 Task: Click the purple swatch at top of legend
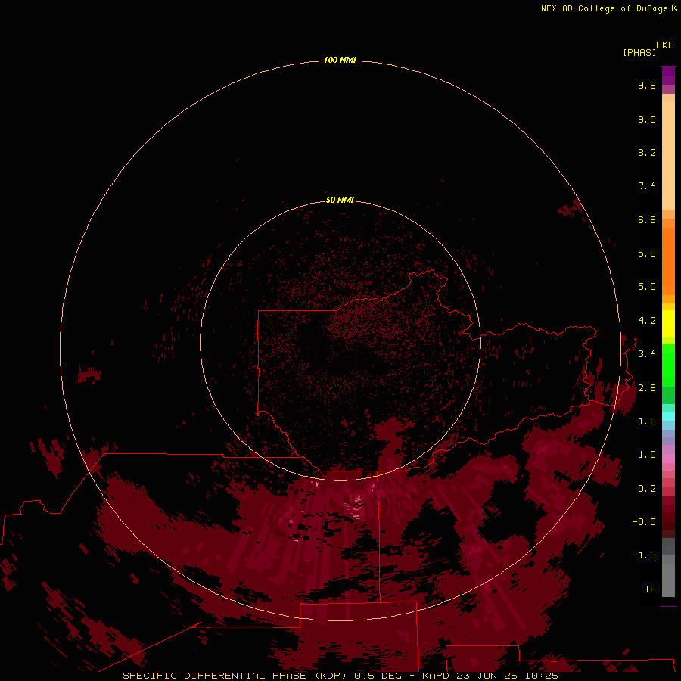tap(668, 76)
